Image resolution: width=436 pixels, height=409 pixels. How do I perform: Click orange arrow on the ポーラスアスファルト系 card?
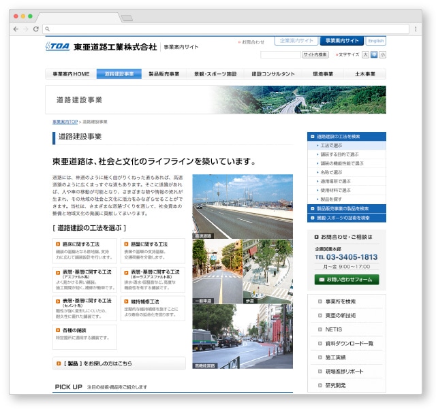click(126, 273)
